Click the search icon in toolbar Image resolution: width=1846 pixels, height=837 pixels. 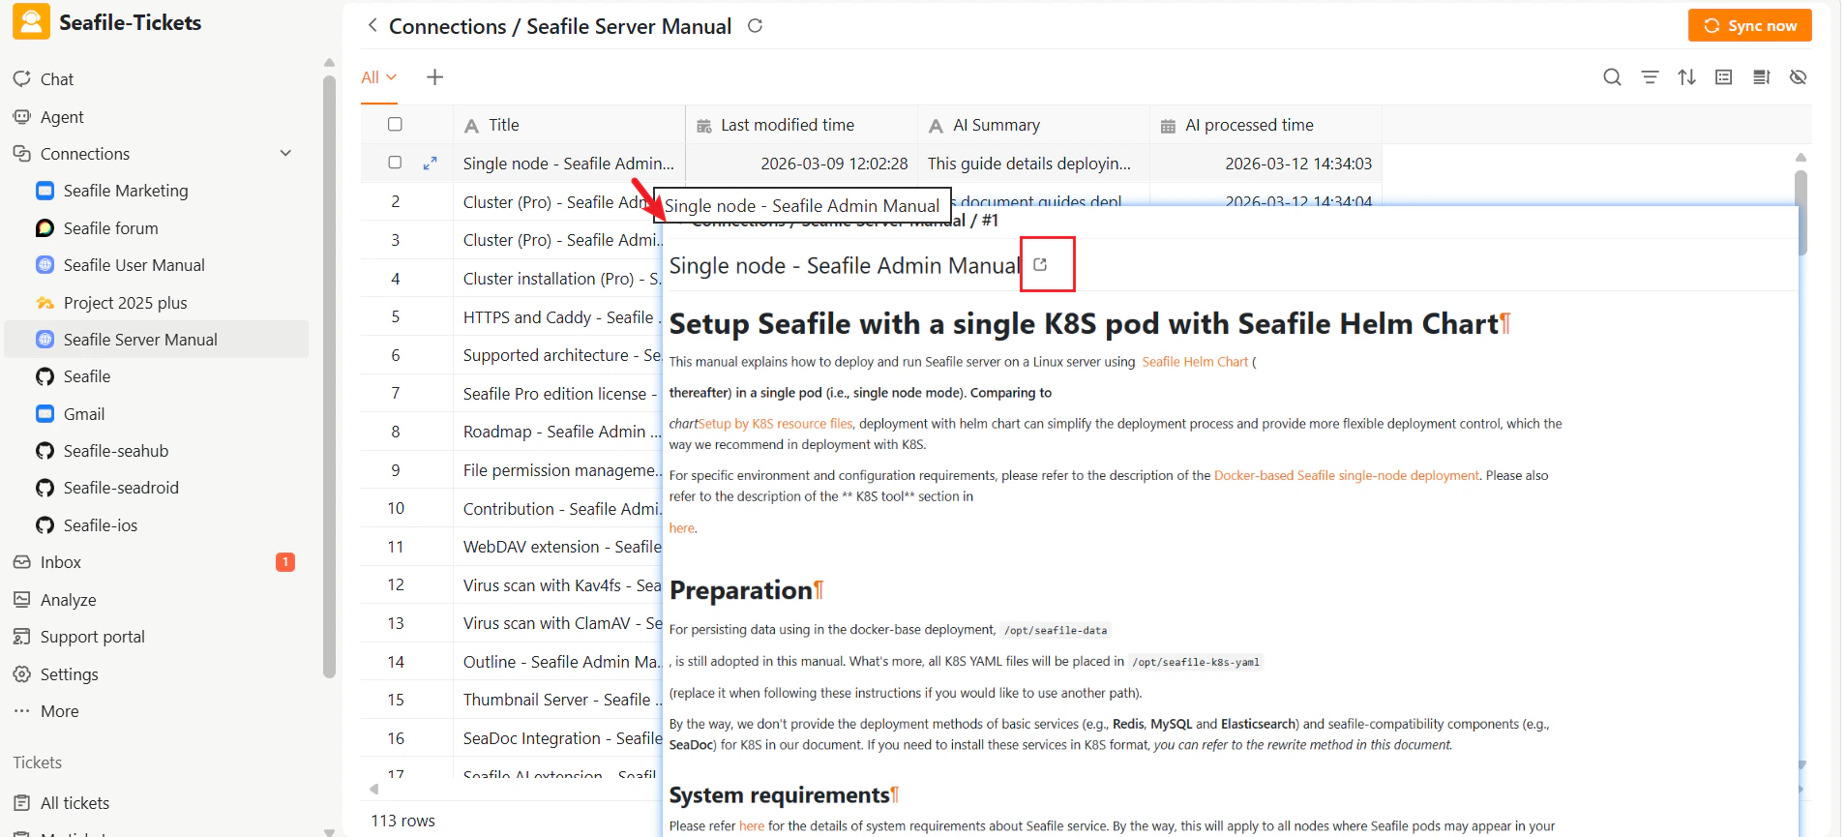click(1612, 77)
